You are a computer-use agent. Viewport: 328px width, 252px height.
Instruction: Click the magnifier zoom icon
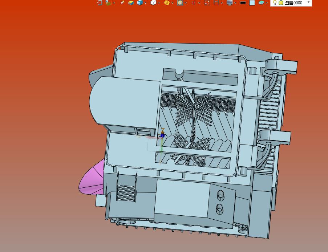coord(180,3)
